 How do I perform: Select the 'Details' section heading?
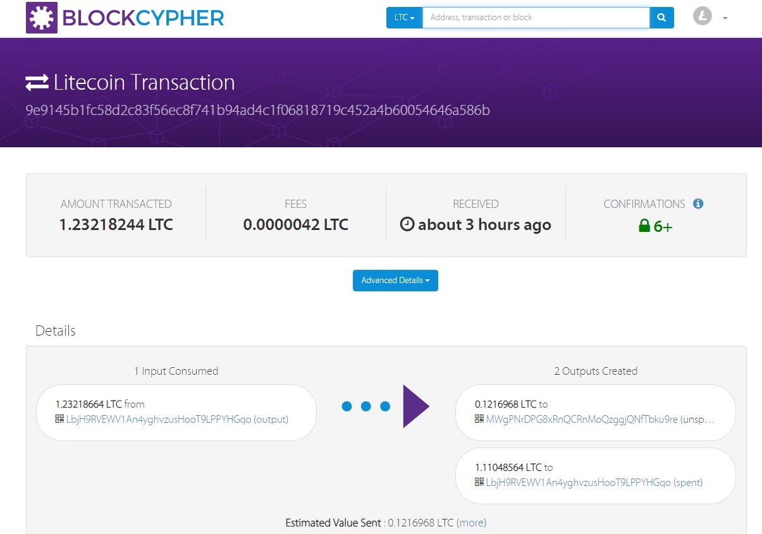(56, 331)
